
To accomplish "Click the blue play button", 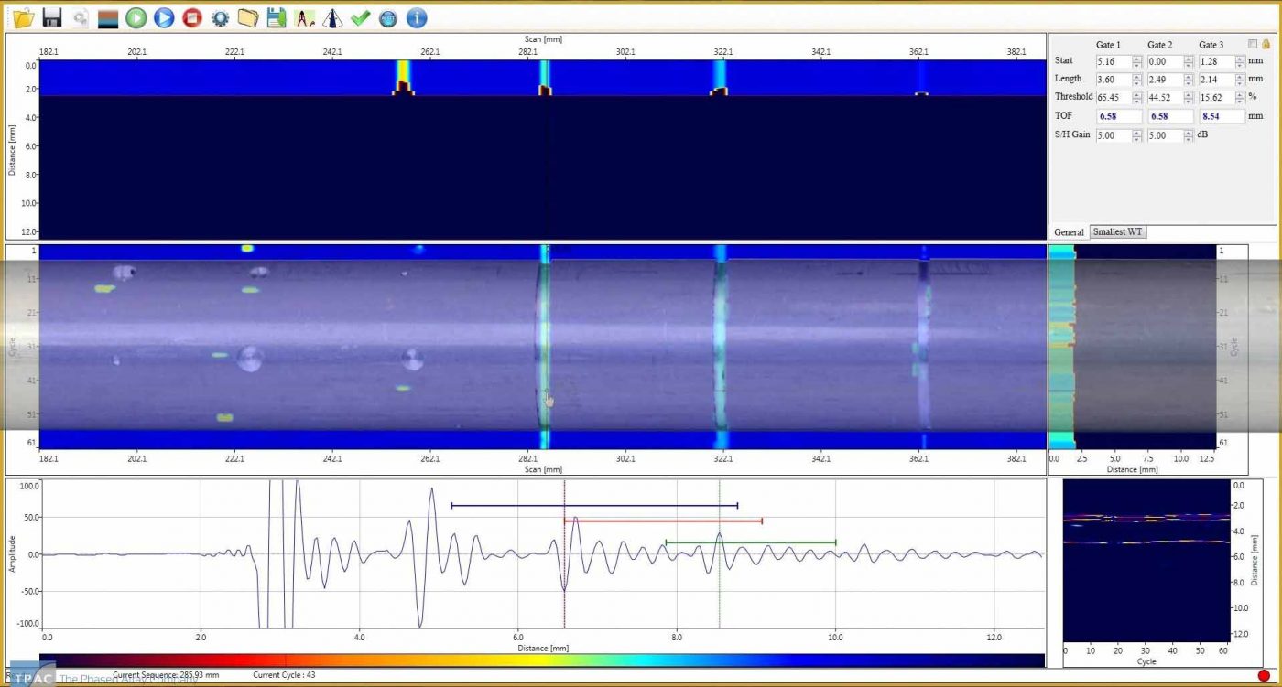I will click(164, 17).
